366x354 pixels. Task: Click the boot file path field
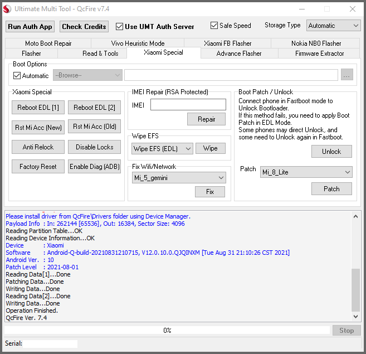[x=231, y=75]
